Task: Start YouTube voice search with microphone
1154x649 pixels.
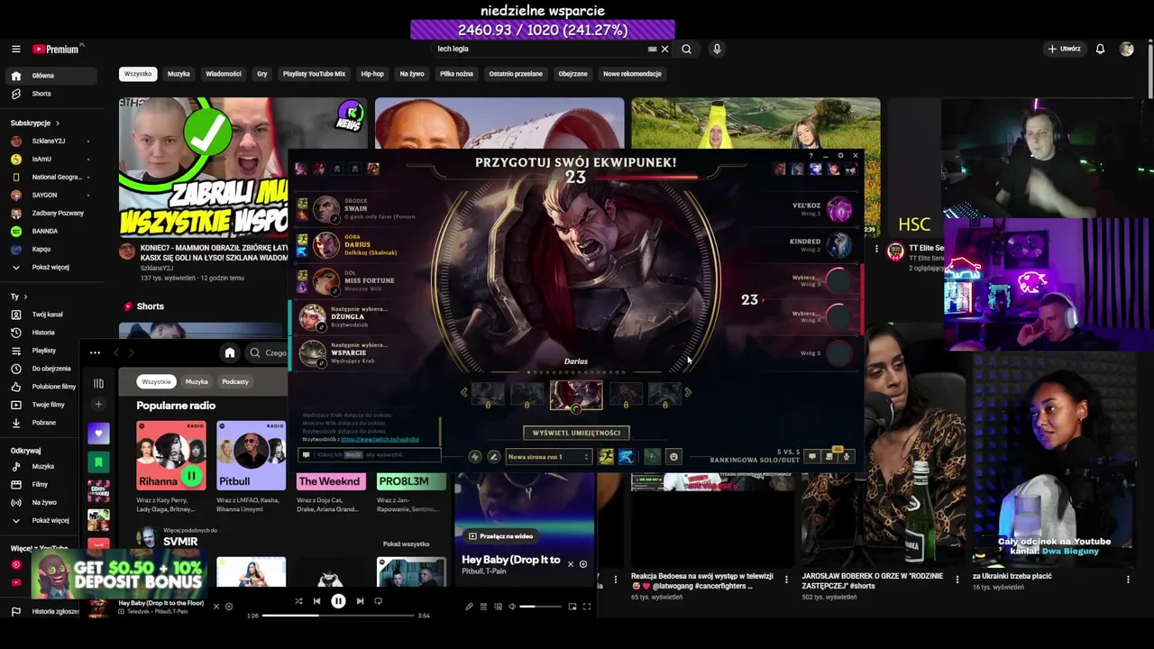Action: 717,49
